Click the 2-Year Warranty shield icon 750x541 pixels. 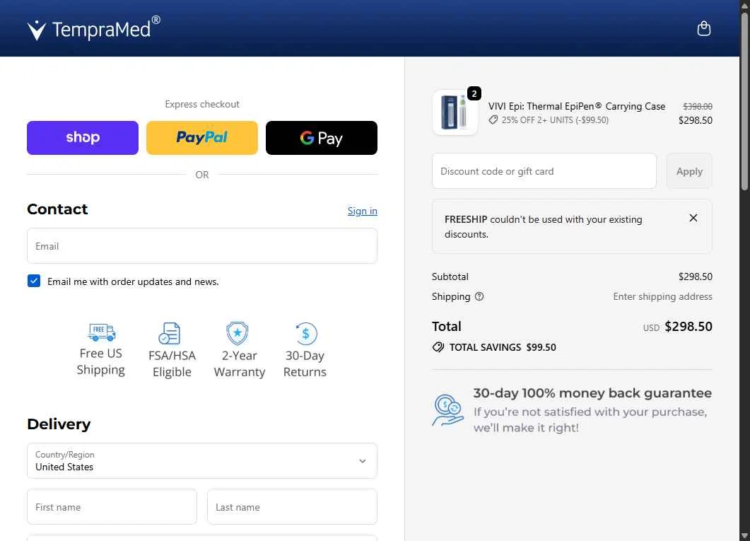coord(238,333)
